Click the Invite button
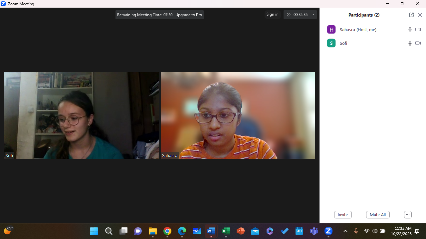 [343, 214]
